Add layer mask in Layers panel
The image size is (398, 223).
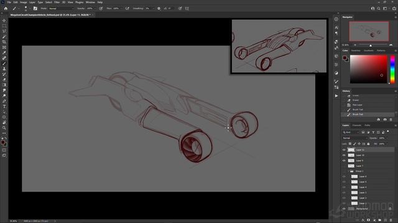pos(368,221)
